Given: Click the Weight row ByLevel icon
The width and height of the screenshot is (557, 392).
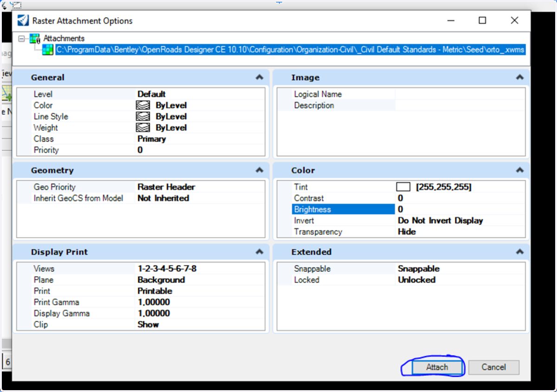Looking at the screenshot, I should [x=142, y=128].
